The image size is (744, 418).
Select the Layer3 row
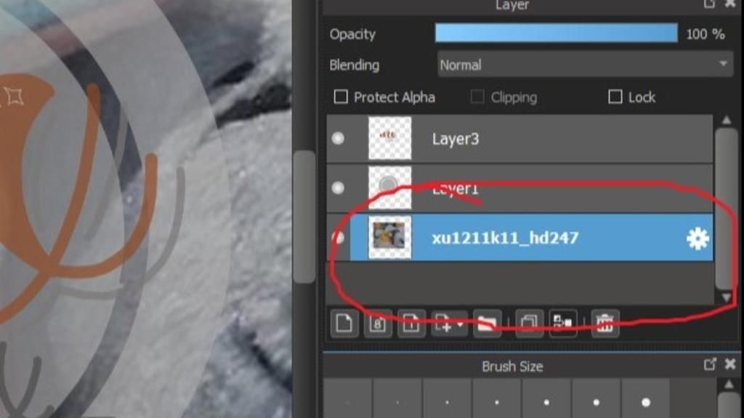519,139
